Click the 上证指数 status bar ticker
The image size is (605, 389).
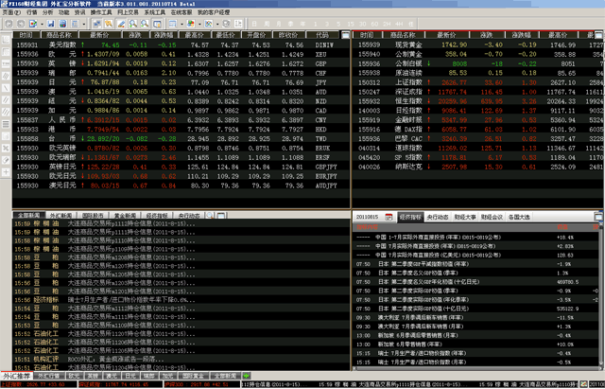point(39,385)
